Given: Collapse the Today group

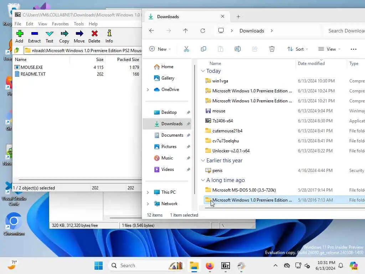Looking at the screenshot, I should pos(203,71).
